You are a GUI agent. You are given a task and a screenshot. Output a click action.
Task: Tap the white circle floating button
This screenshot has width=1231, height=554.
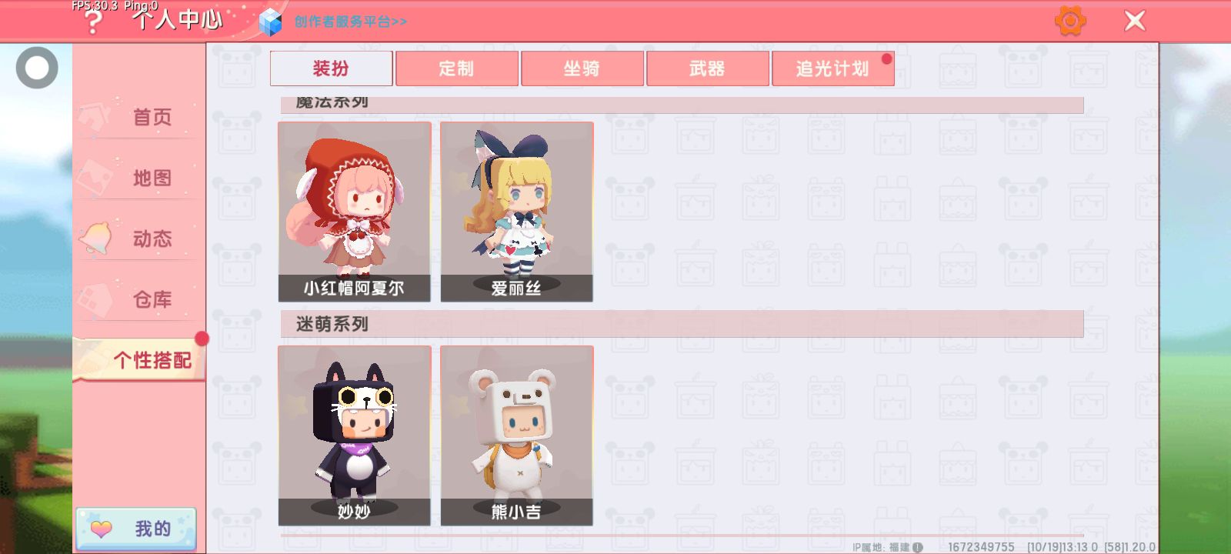coord(37,68)
